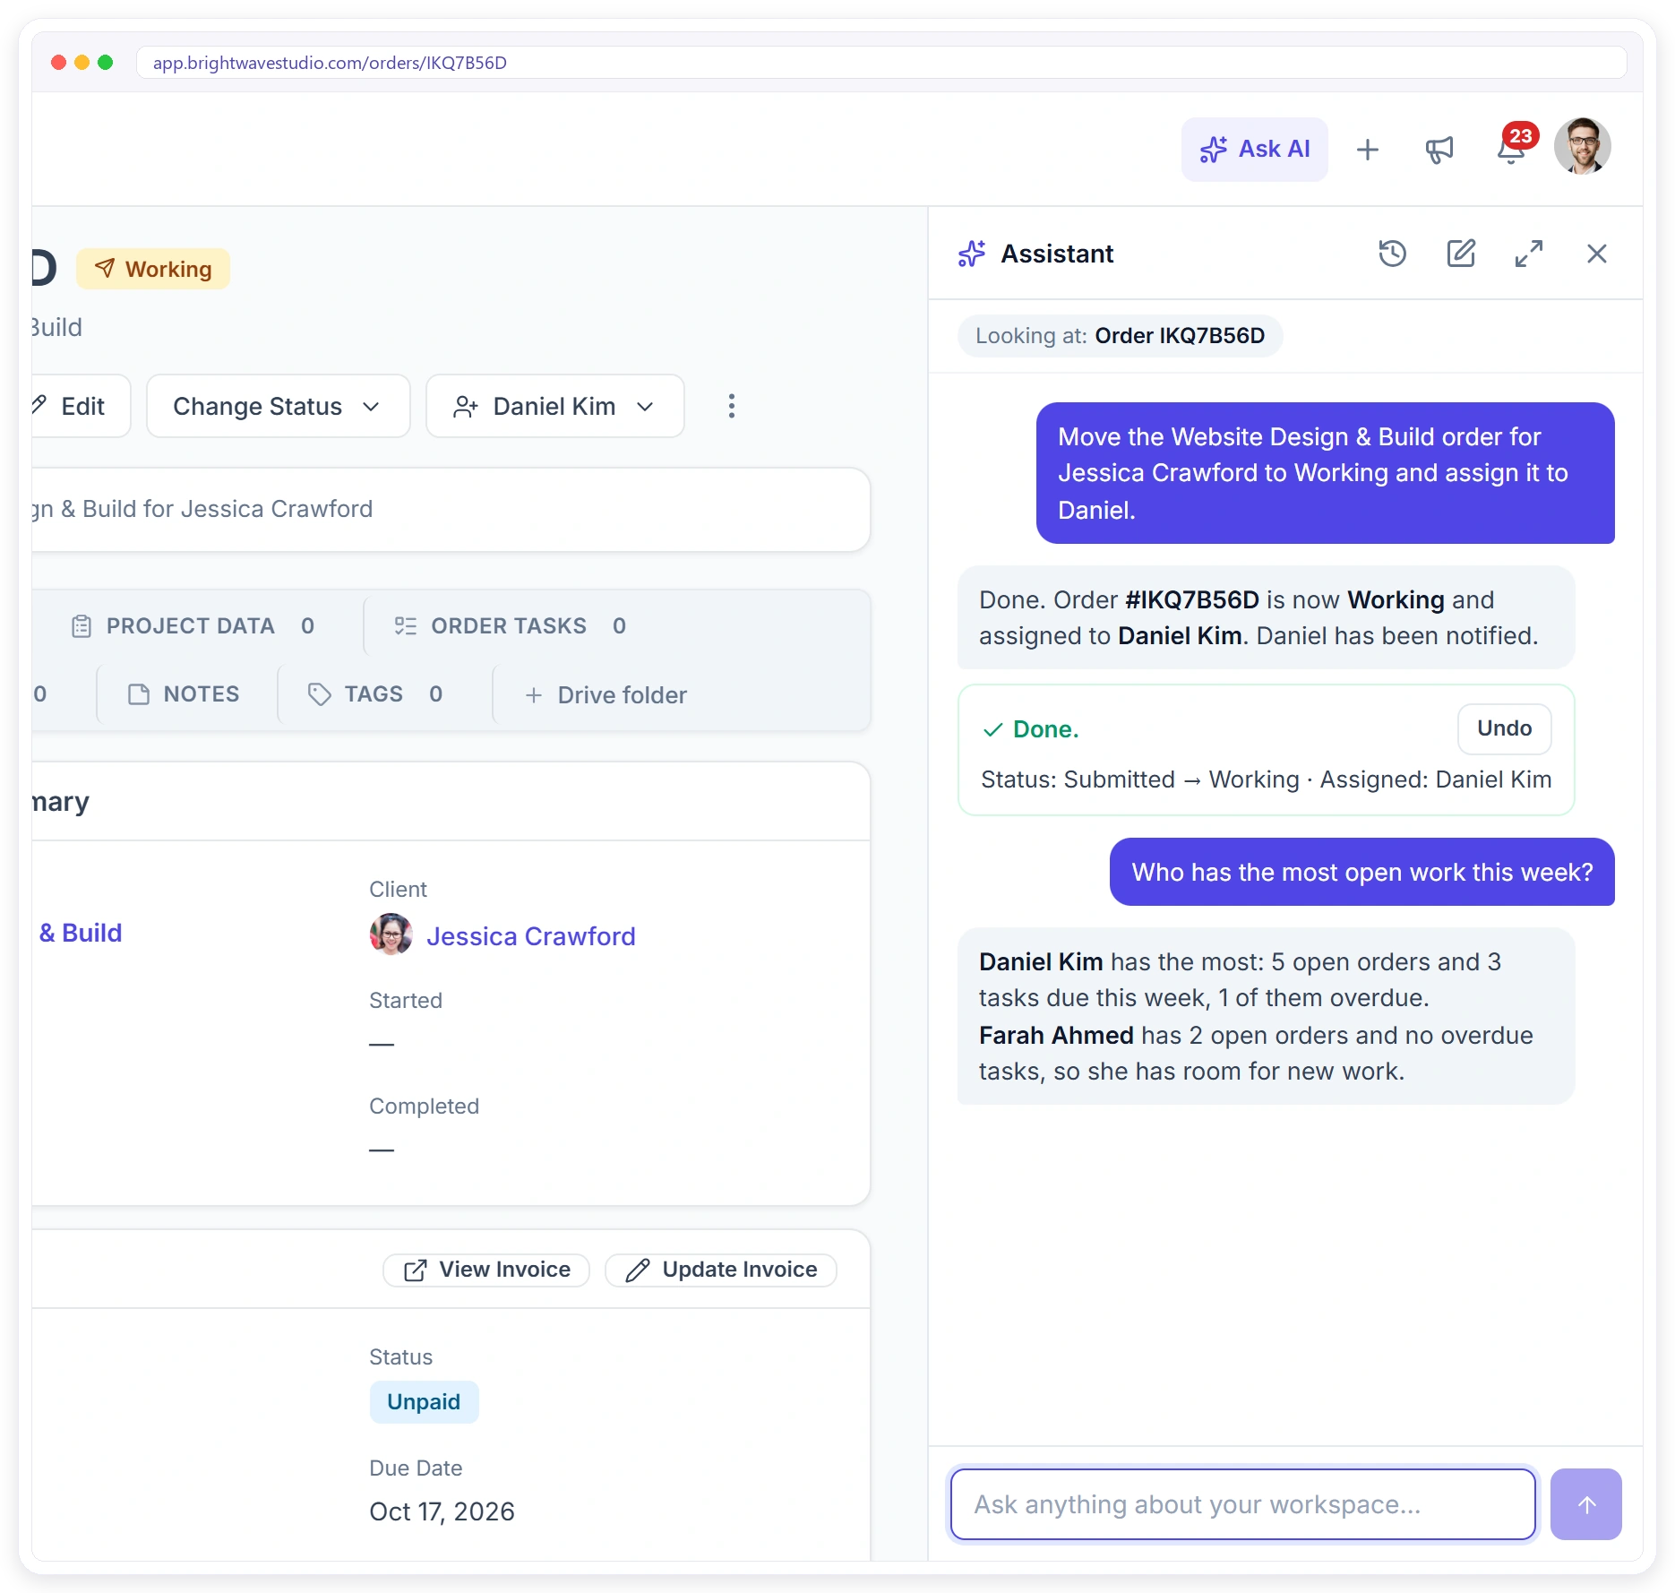Expand the Assistant panel to fullscreen

tap(1528, 254)
